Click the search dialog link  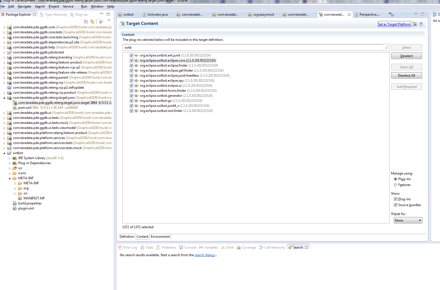204,255
